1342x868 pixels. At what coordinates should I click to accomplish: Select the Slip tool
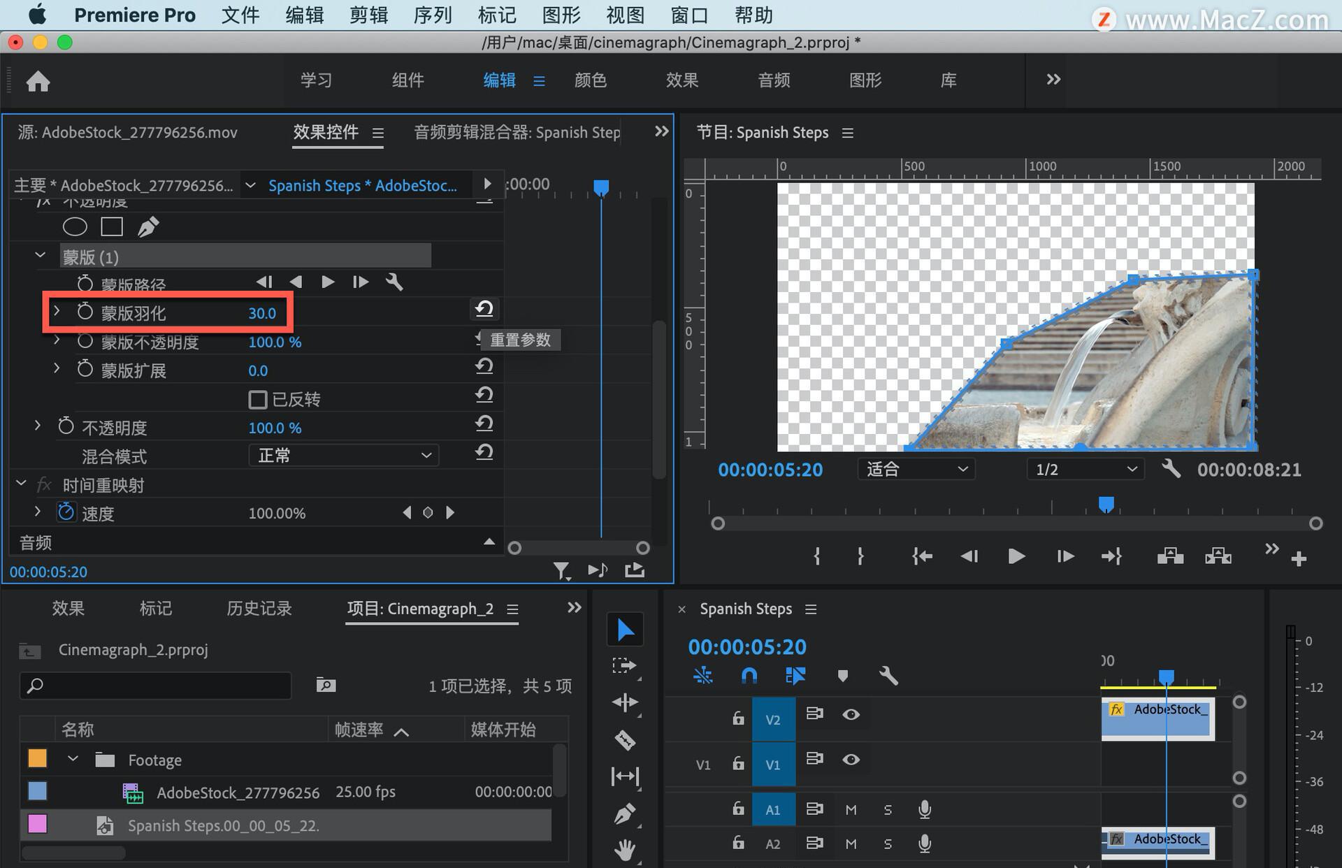point(625,776)
